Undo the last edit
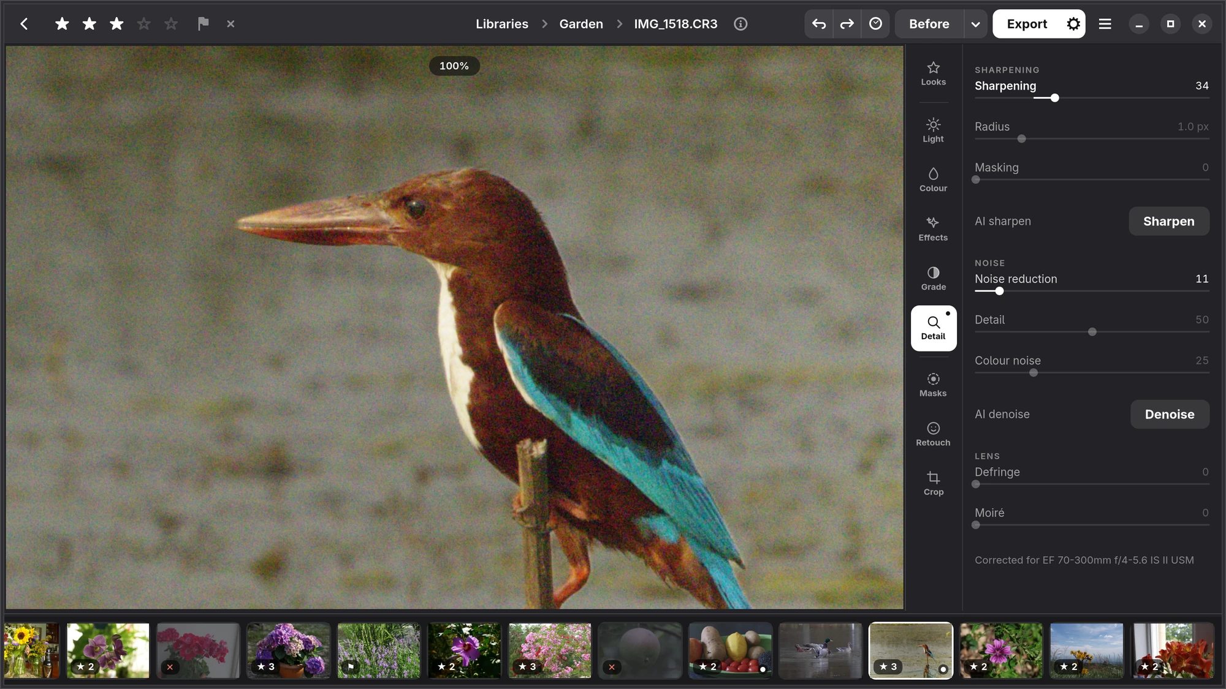Image resolution: width=1226 pixels, height=689 pixels. coord(819,24)
